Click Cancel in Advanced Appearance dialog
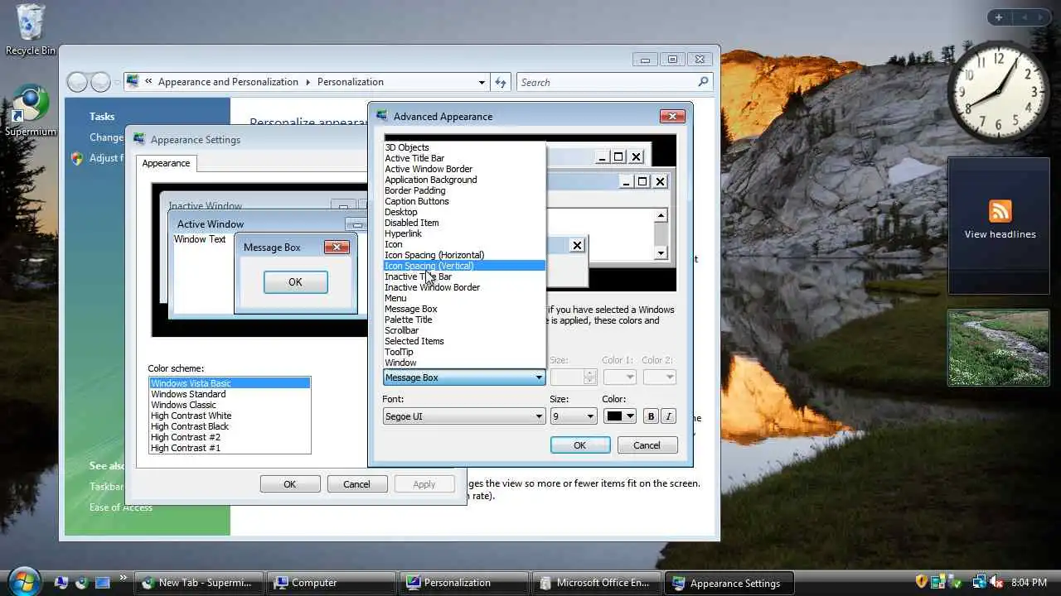Screen dimensions: 1061x596 pos(647,445)
